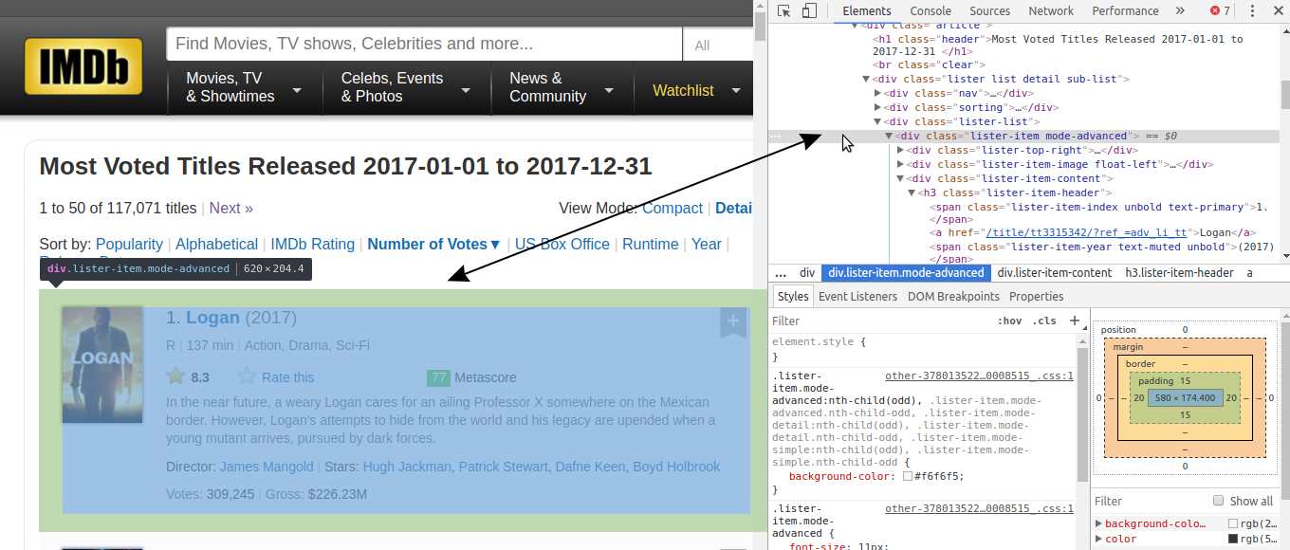Toggle the .cls element classes button
The width and height of the screenshot is (1290, 550).
pyautogui.click(x=1044, y=321)
